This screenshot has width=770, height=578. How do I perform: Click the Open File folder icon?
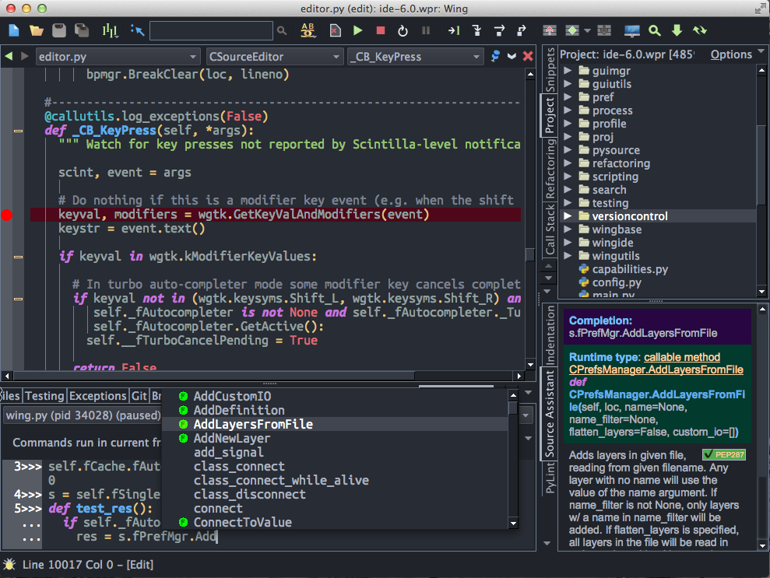click(x=36, y=30)
